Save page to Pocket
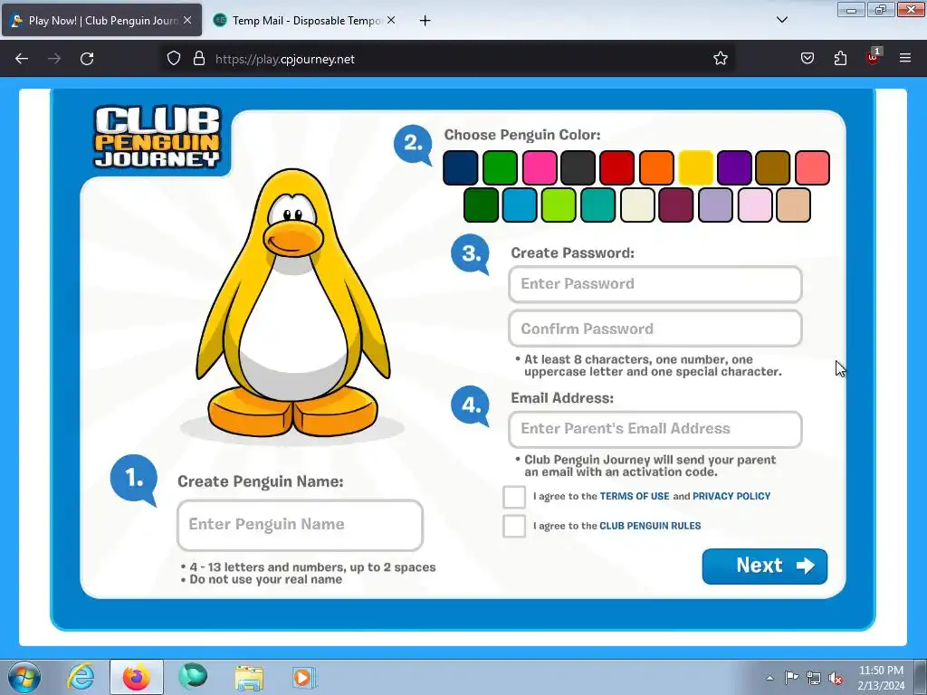927x695 pixels. (807, 59)
